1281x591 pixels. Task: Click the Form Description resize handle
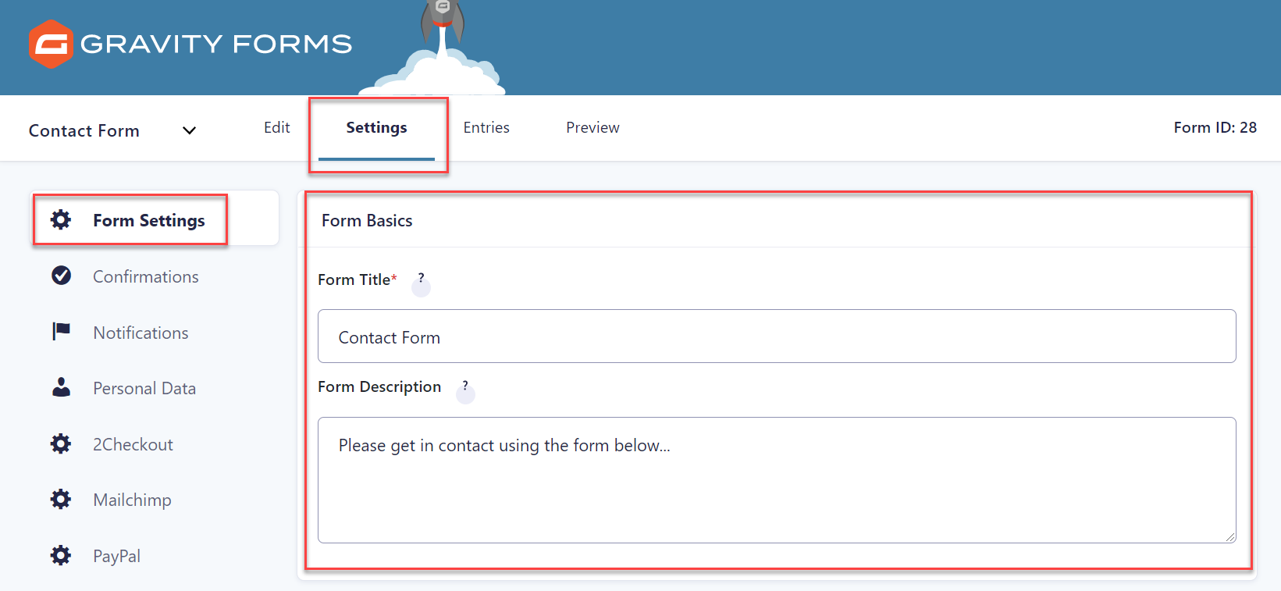1230,536
